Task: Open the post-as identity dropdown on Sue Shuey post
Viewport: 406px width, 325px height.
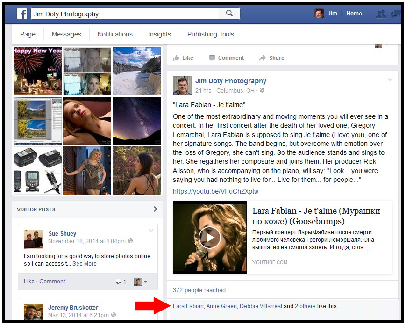Action: (141, 282)
